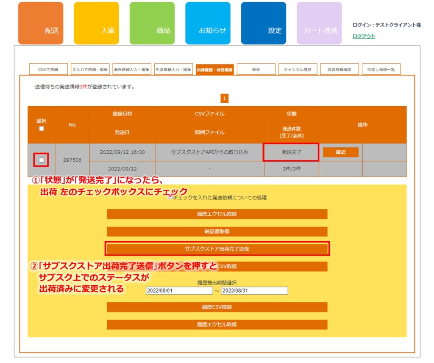The image size is (434, 363).
Task: Open the 商品 navigation tile
Action: coord(152,23)
